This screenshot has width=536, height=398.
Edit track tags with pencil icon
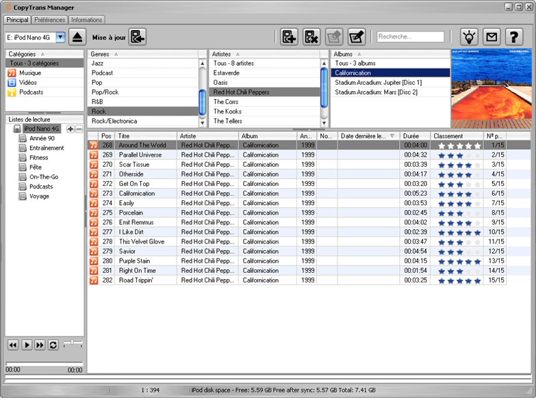tap(357, 37)
